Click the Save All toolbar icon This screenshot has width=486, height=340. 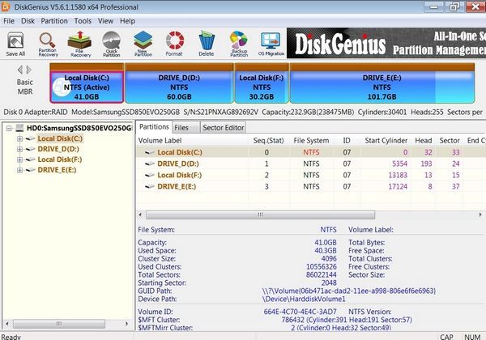(x=15, y=44)
